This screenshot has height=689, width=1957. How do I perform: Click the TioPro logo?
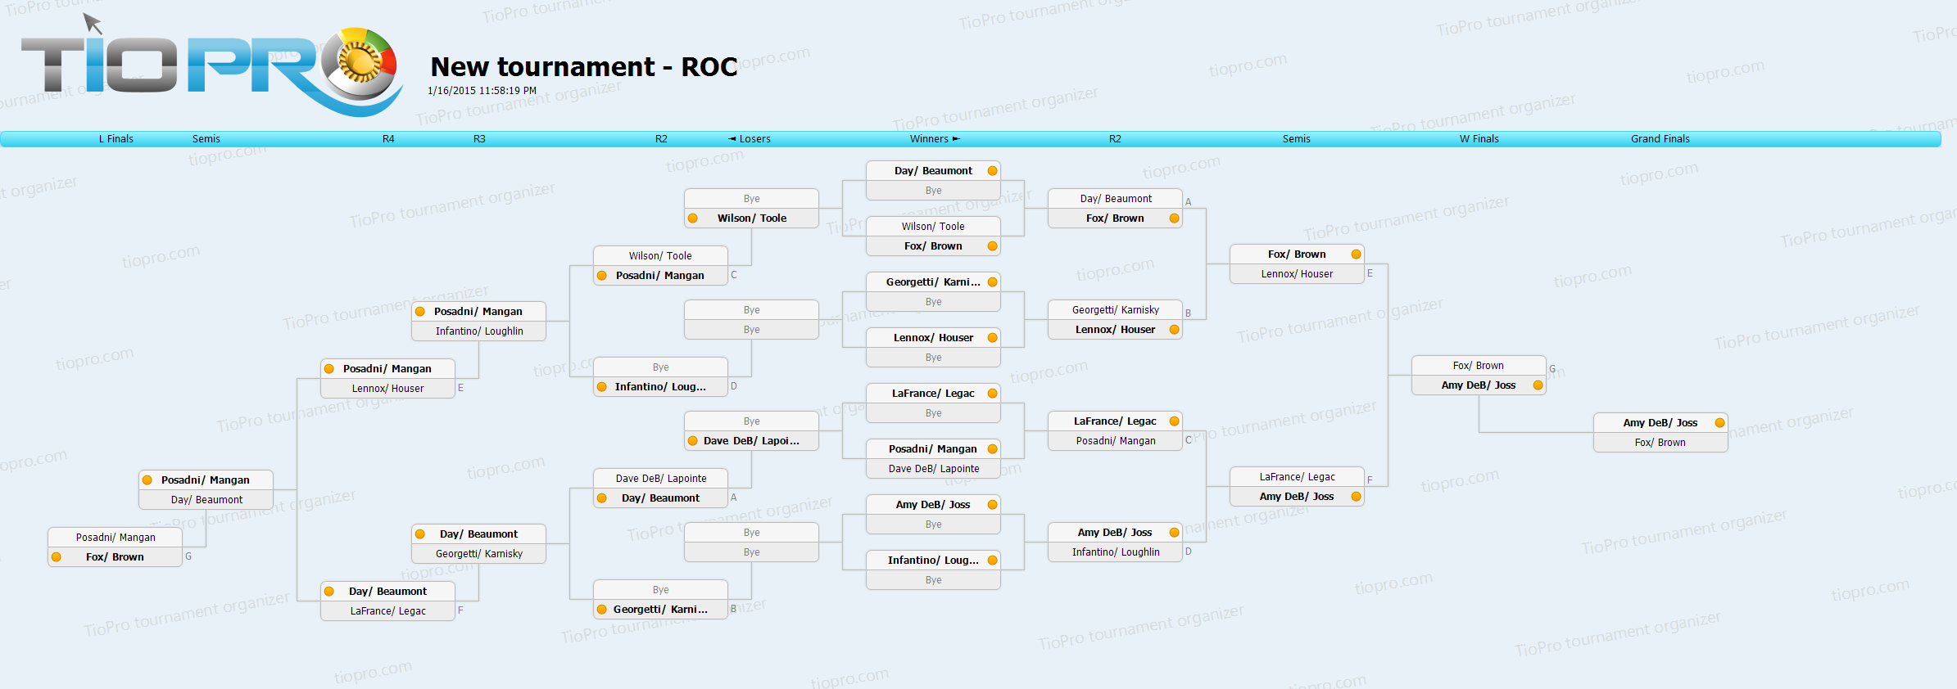point(209,67)
